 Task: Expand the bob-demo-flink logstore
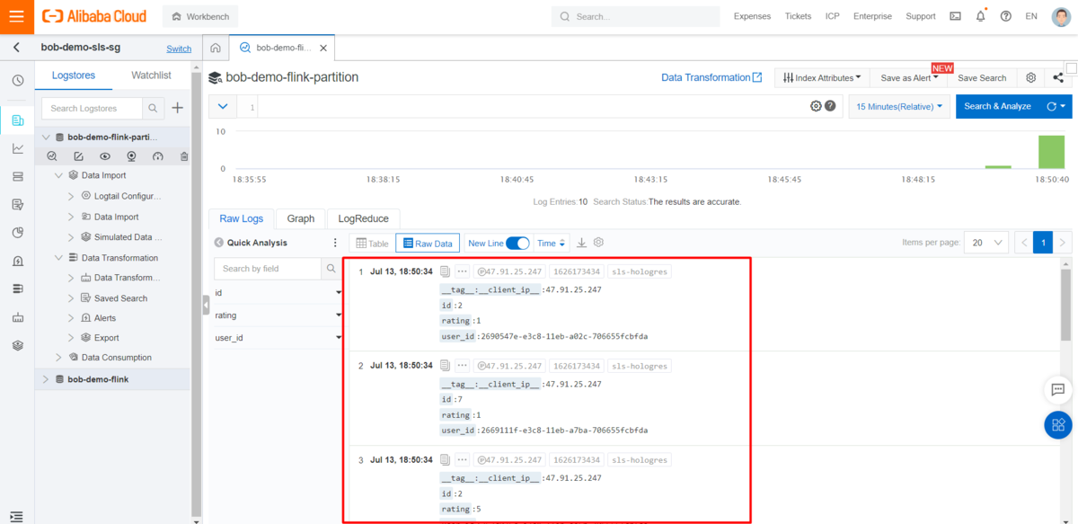tap(46, 379)
